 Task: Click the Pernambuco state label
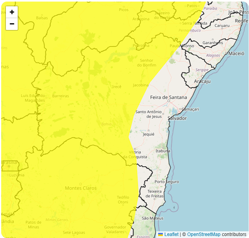(x=190, y=30)
